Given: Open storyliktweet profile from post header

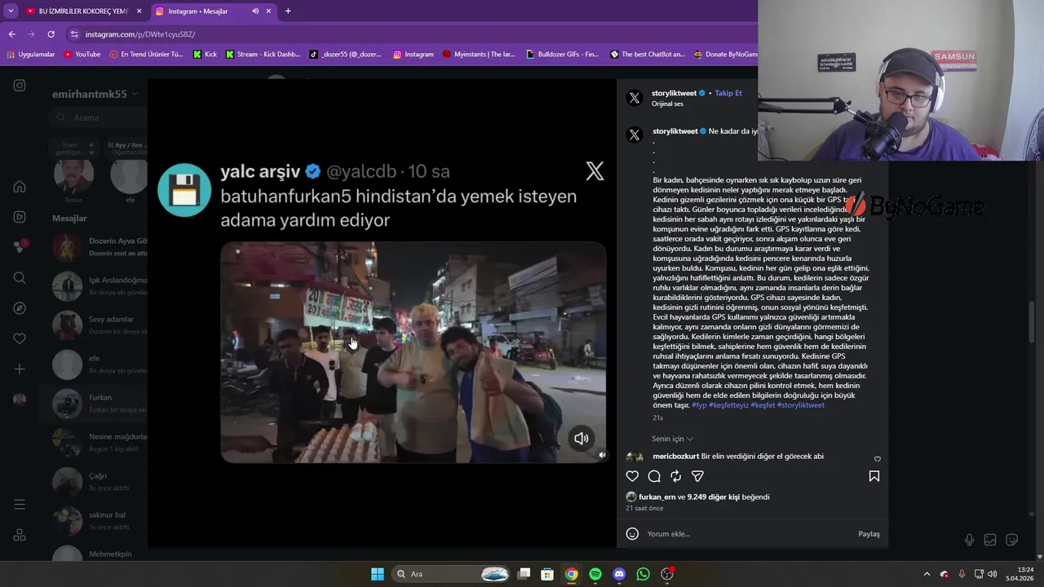Looking at the screenshot, I should (x=675, y=93).
